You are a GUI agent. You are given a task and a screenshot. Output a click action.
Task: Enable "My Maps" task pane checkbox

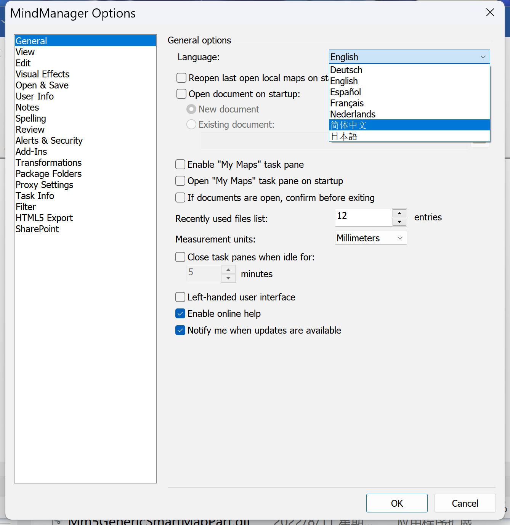coord(180,164)
